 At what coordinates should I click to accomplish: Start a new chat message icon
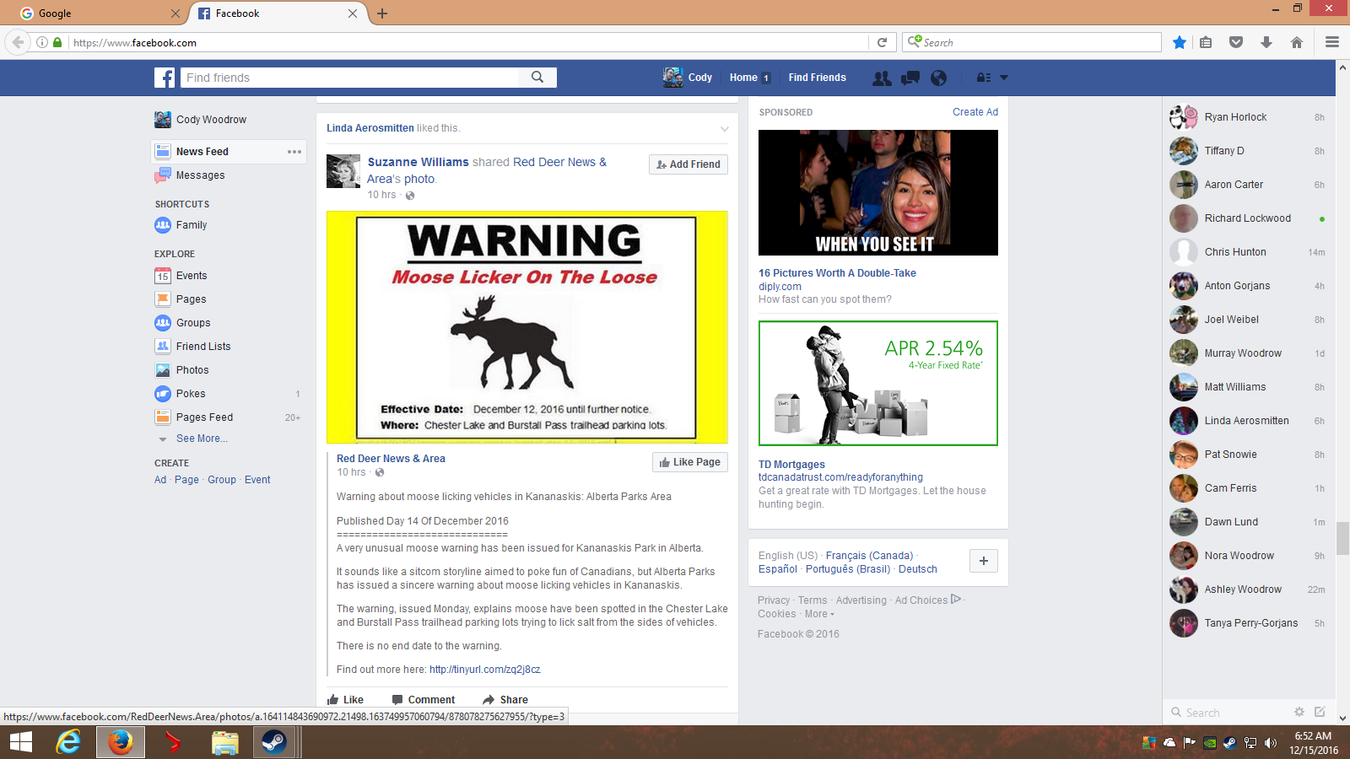coord(1320,712)
